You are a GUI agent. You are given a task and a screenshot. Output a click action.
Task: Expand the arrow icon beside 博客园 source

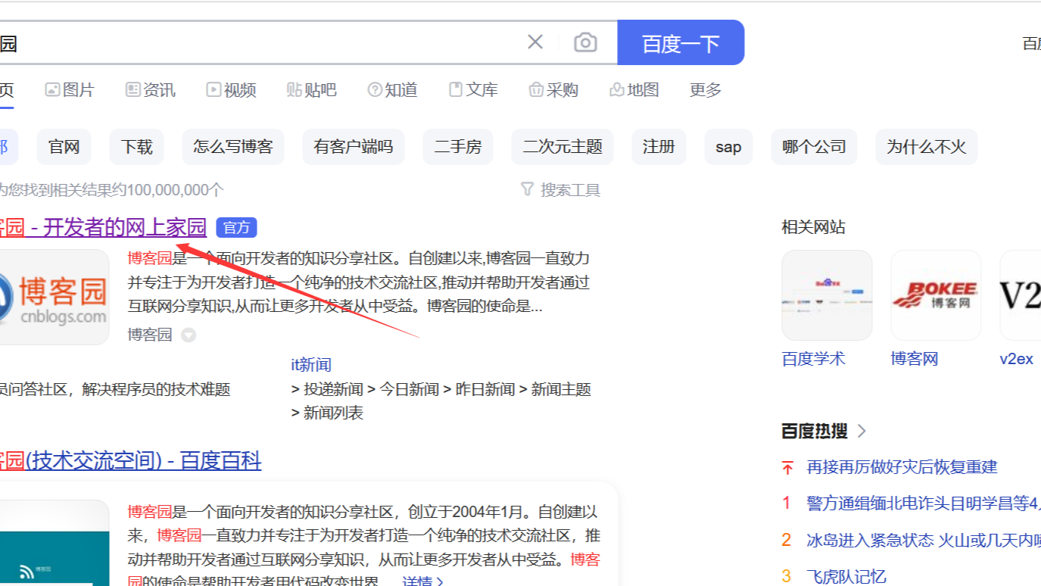click(189, 335)
